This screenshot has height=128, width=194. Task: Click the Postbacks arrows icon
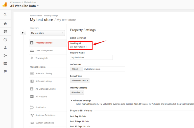(32, 107)
